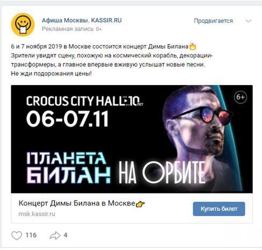Click the На орбите show title
The width and height of the screenshot is (262, 250).
pos(162,173)
